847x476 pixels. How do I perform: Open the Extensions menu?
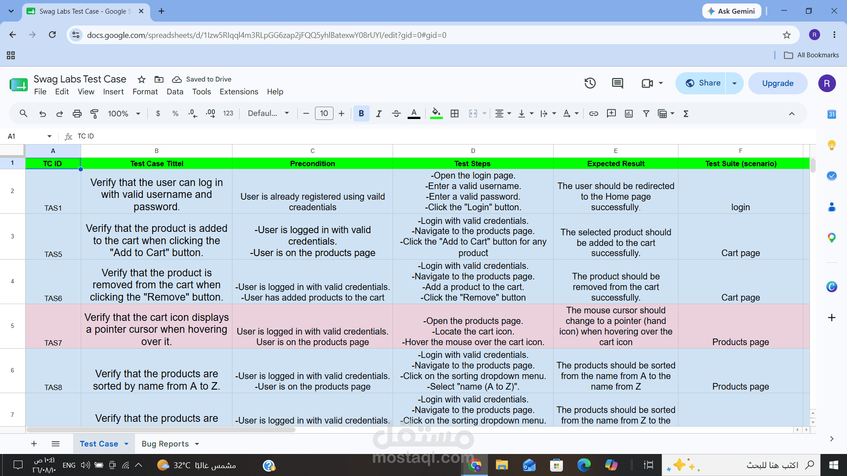coord(239,92)
